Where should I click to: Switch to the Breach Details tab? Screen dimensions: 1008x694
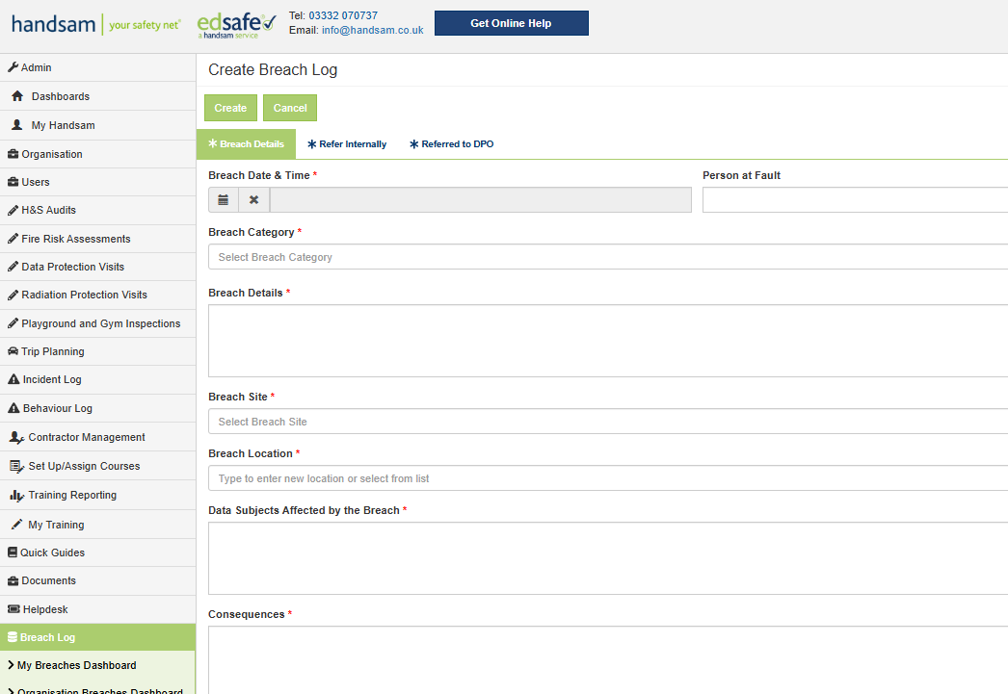click(246, 143)
